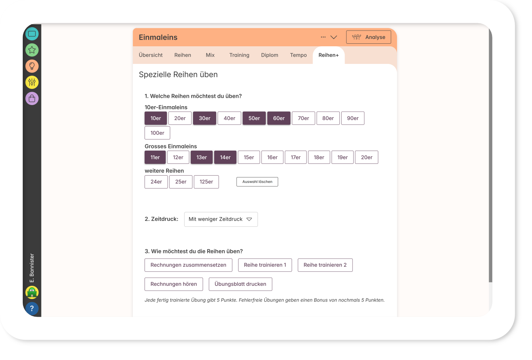The width and height of the screenshot is (532, 360).
Task: Open help via blue question mark icon
Action: (x=32, y=309)
